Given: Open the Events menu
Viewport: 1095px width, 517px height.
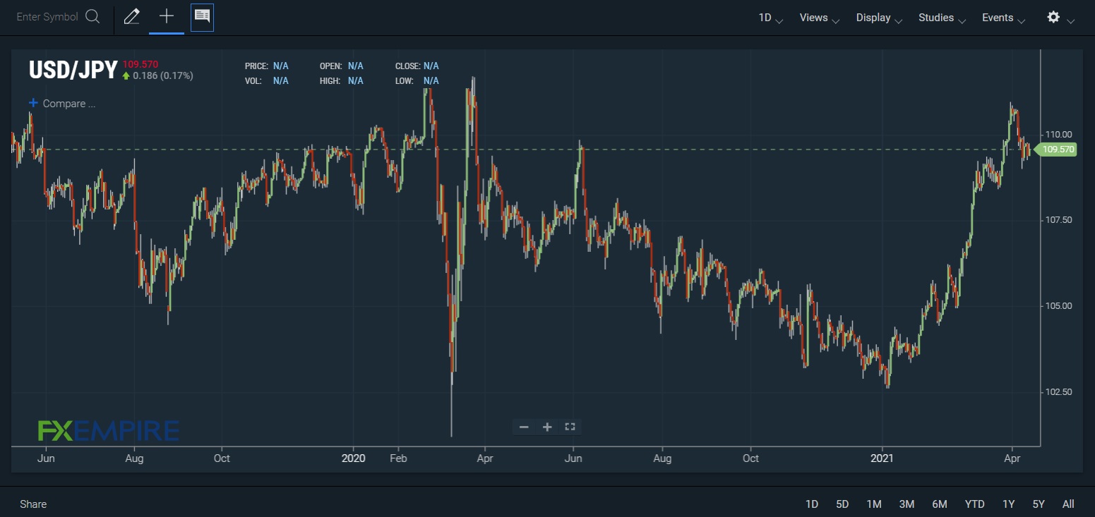Looking at the screenshot, I should pyautogui.click(x=1003, y=18).
